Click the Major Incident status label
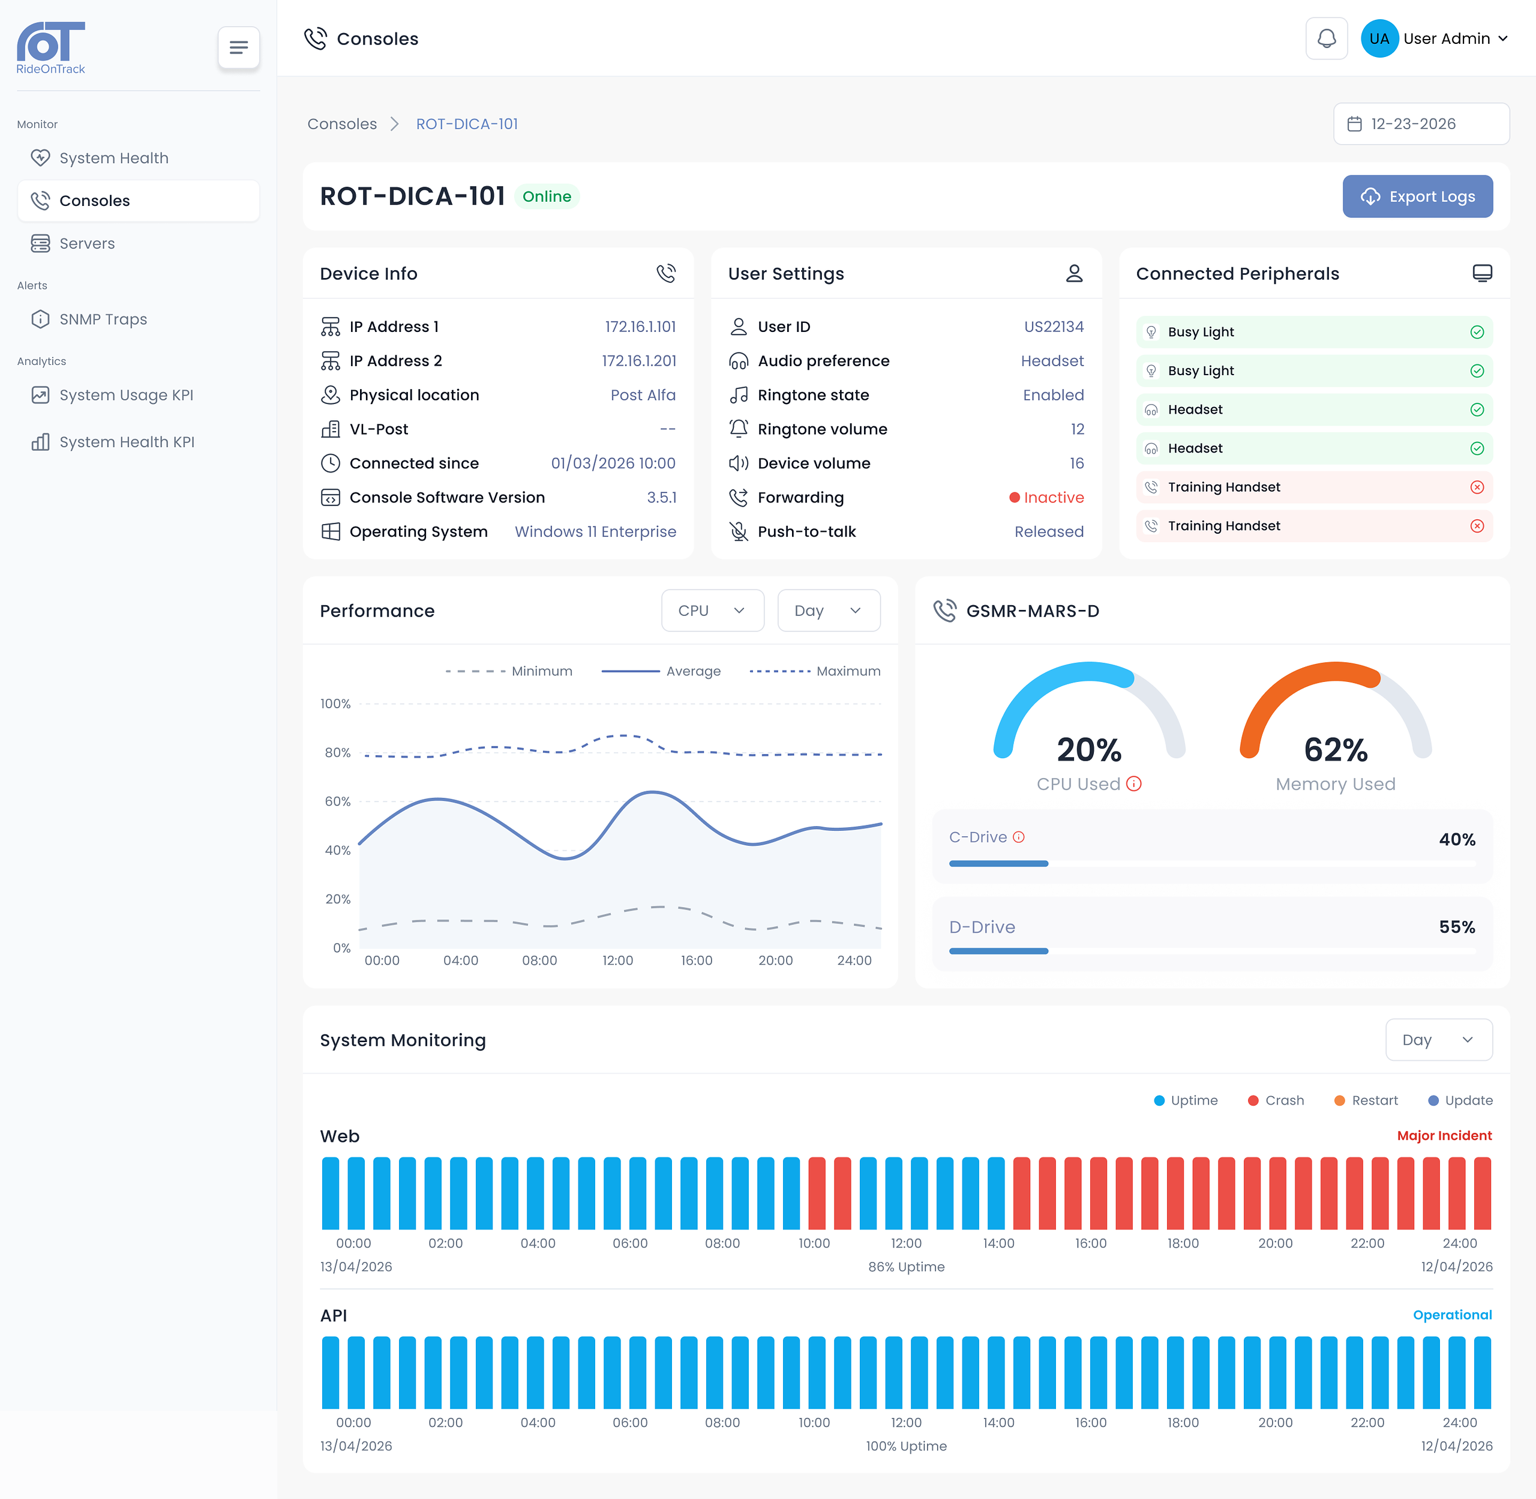 click(1444, 1135)
